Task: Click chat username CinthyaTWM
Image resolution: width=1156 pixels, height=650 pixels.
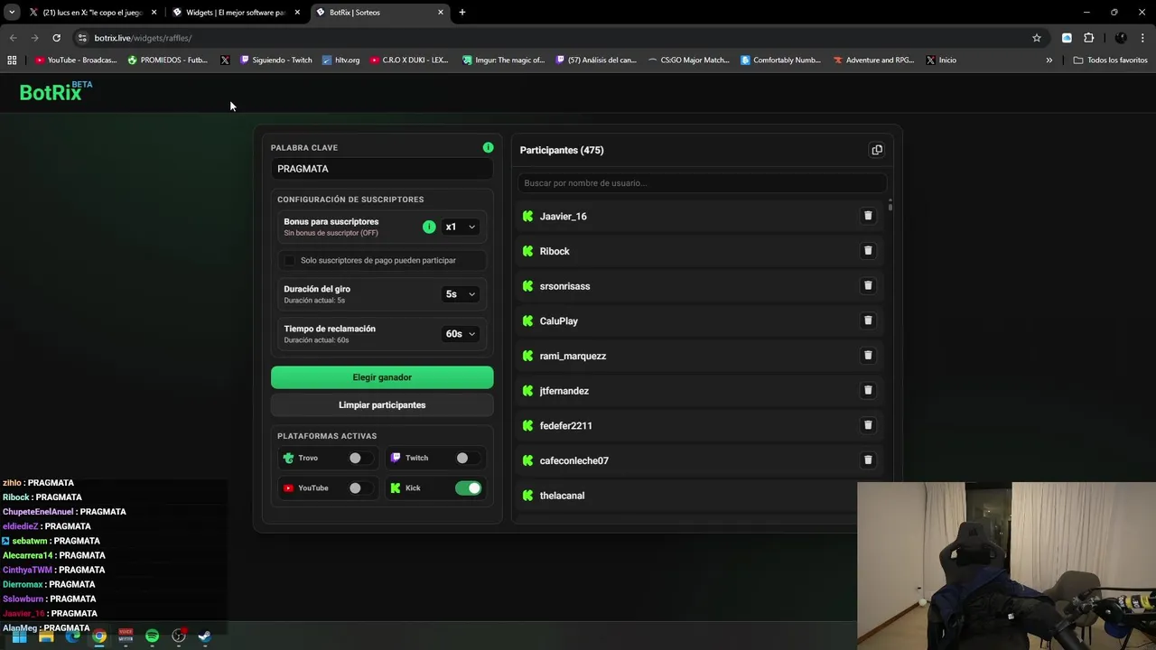Action: (x=27, y=570)
